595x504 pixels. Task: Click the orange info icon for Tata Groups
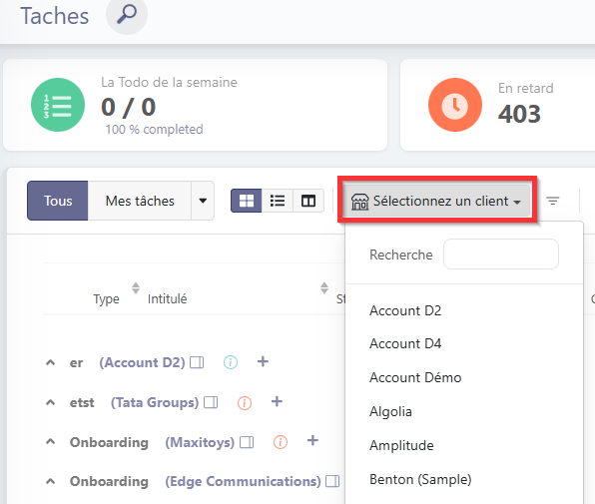click(x=245, y=403)
